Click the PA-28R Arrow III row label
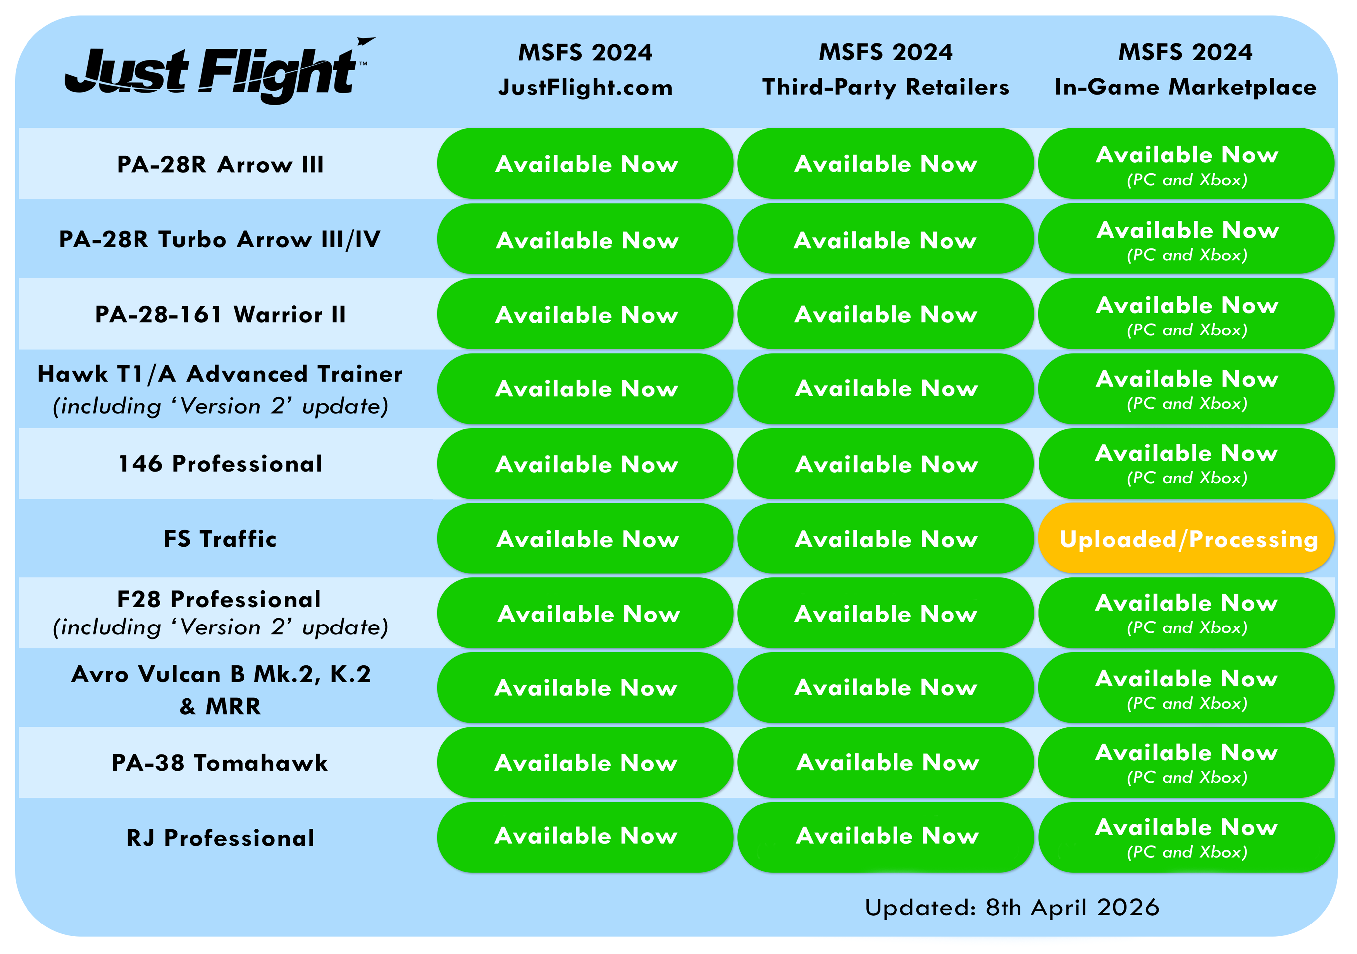This screenshot has width=1357, height=954. 220,164
